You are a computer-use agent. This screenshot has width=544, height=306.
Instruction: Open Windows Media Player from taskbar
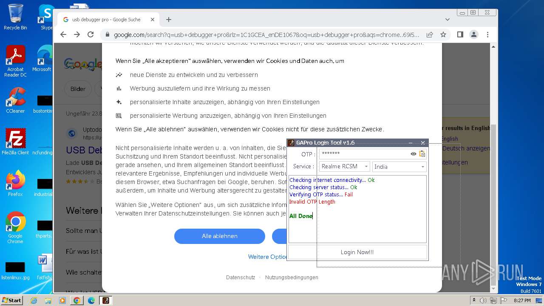coord(62,300)
